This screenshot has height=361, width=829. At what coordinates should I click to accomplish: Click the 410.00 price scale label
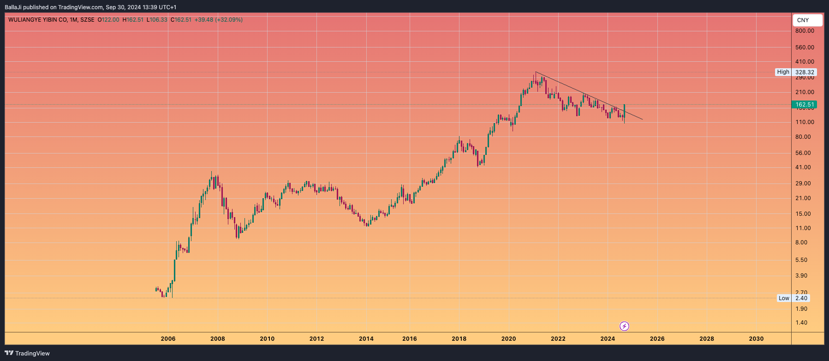[805, 62]
